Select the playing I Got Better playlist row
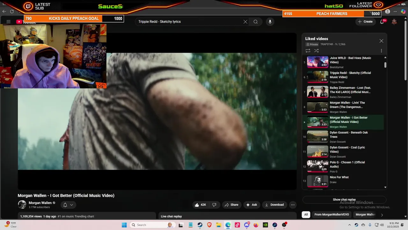 pyautogui.click(x=343, y=122)
